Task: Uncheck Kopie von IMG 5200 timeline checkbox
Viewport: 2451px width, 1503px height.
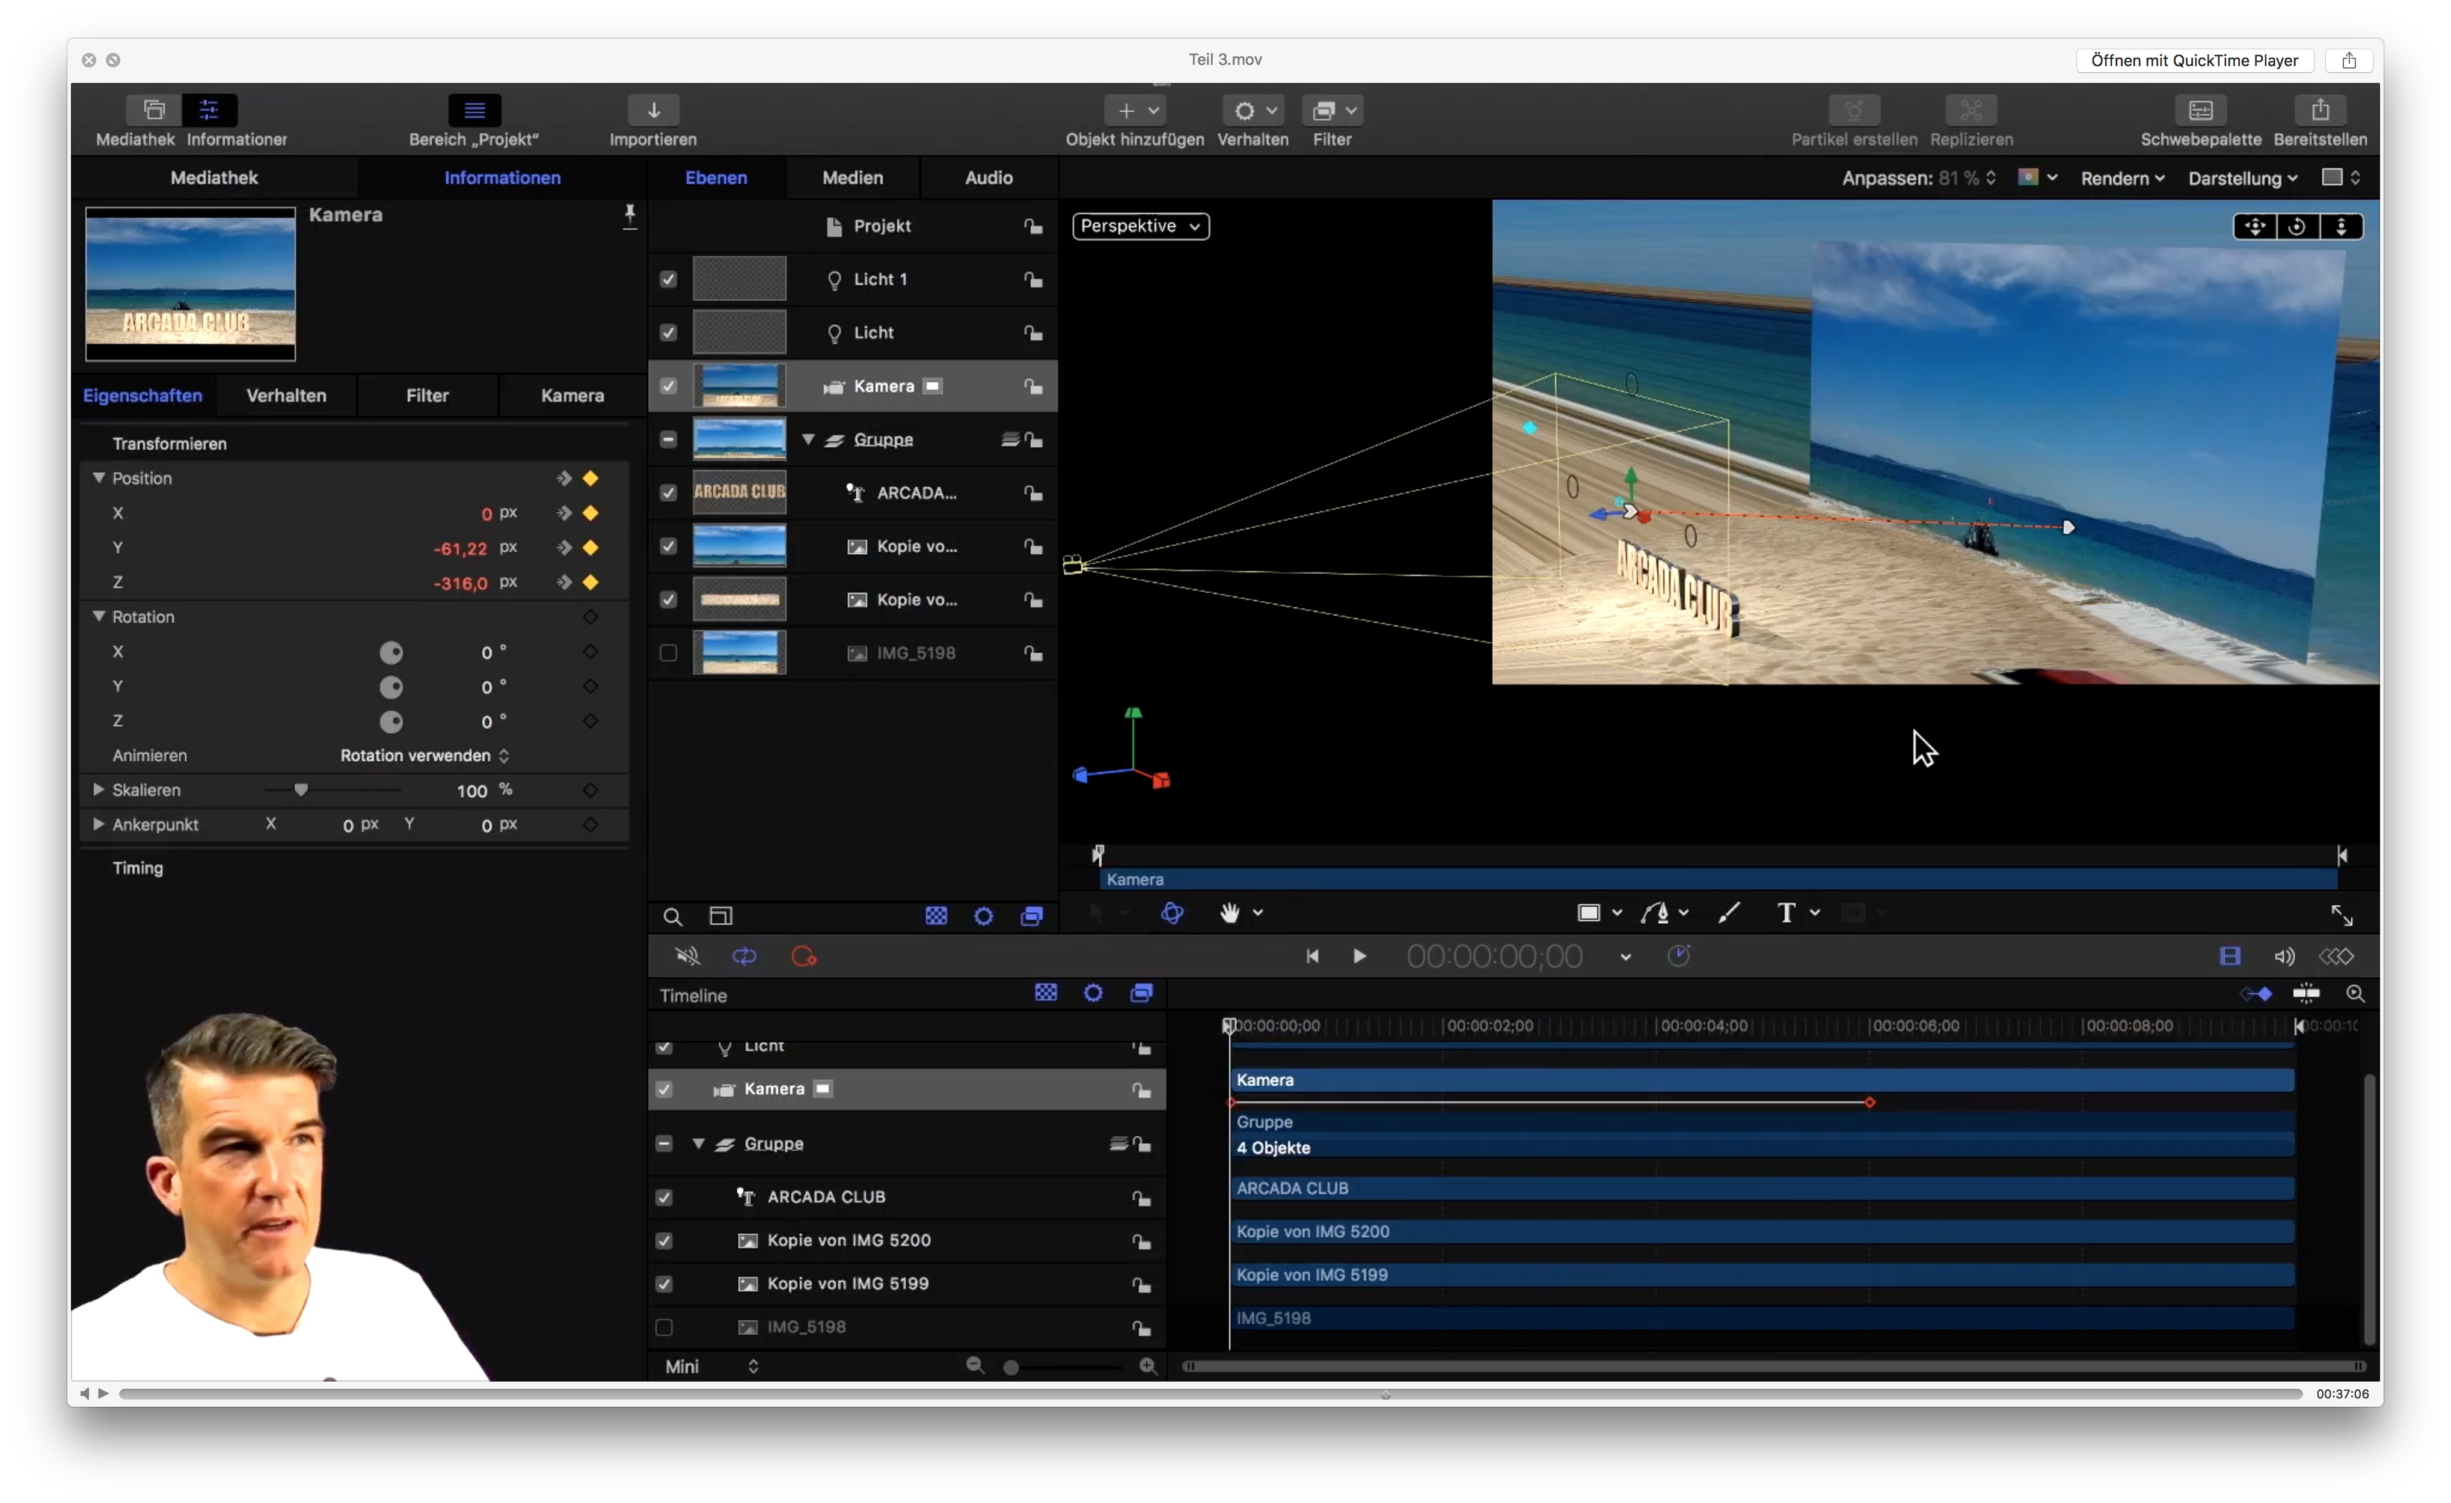Action: point(664,1241)
